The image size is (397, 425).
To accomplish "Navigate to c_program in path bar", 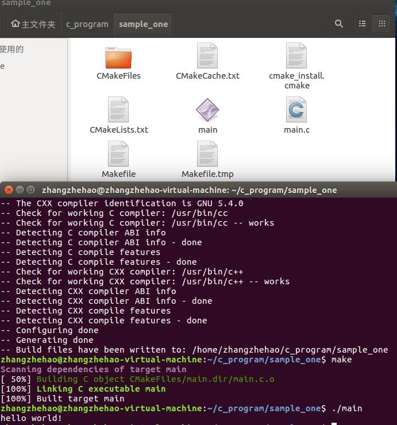I will (87, 24).
